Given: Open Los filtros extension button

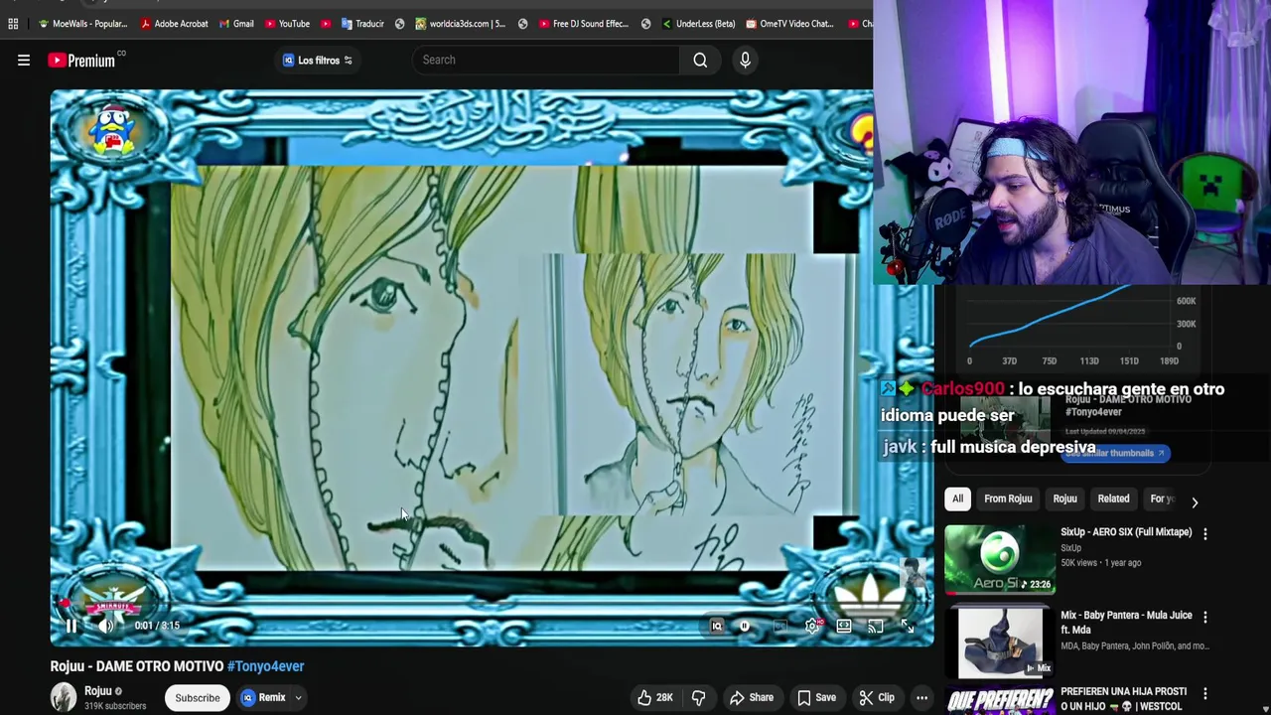Looking at the screenshot, I should pos(318,61).
